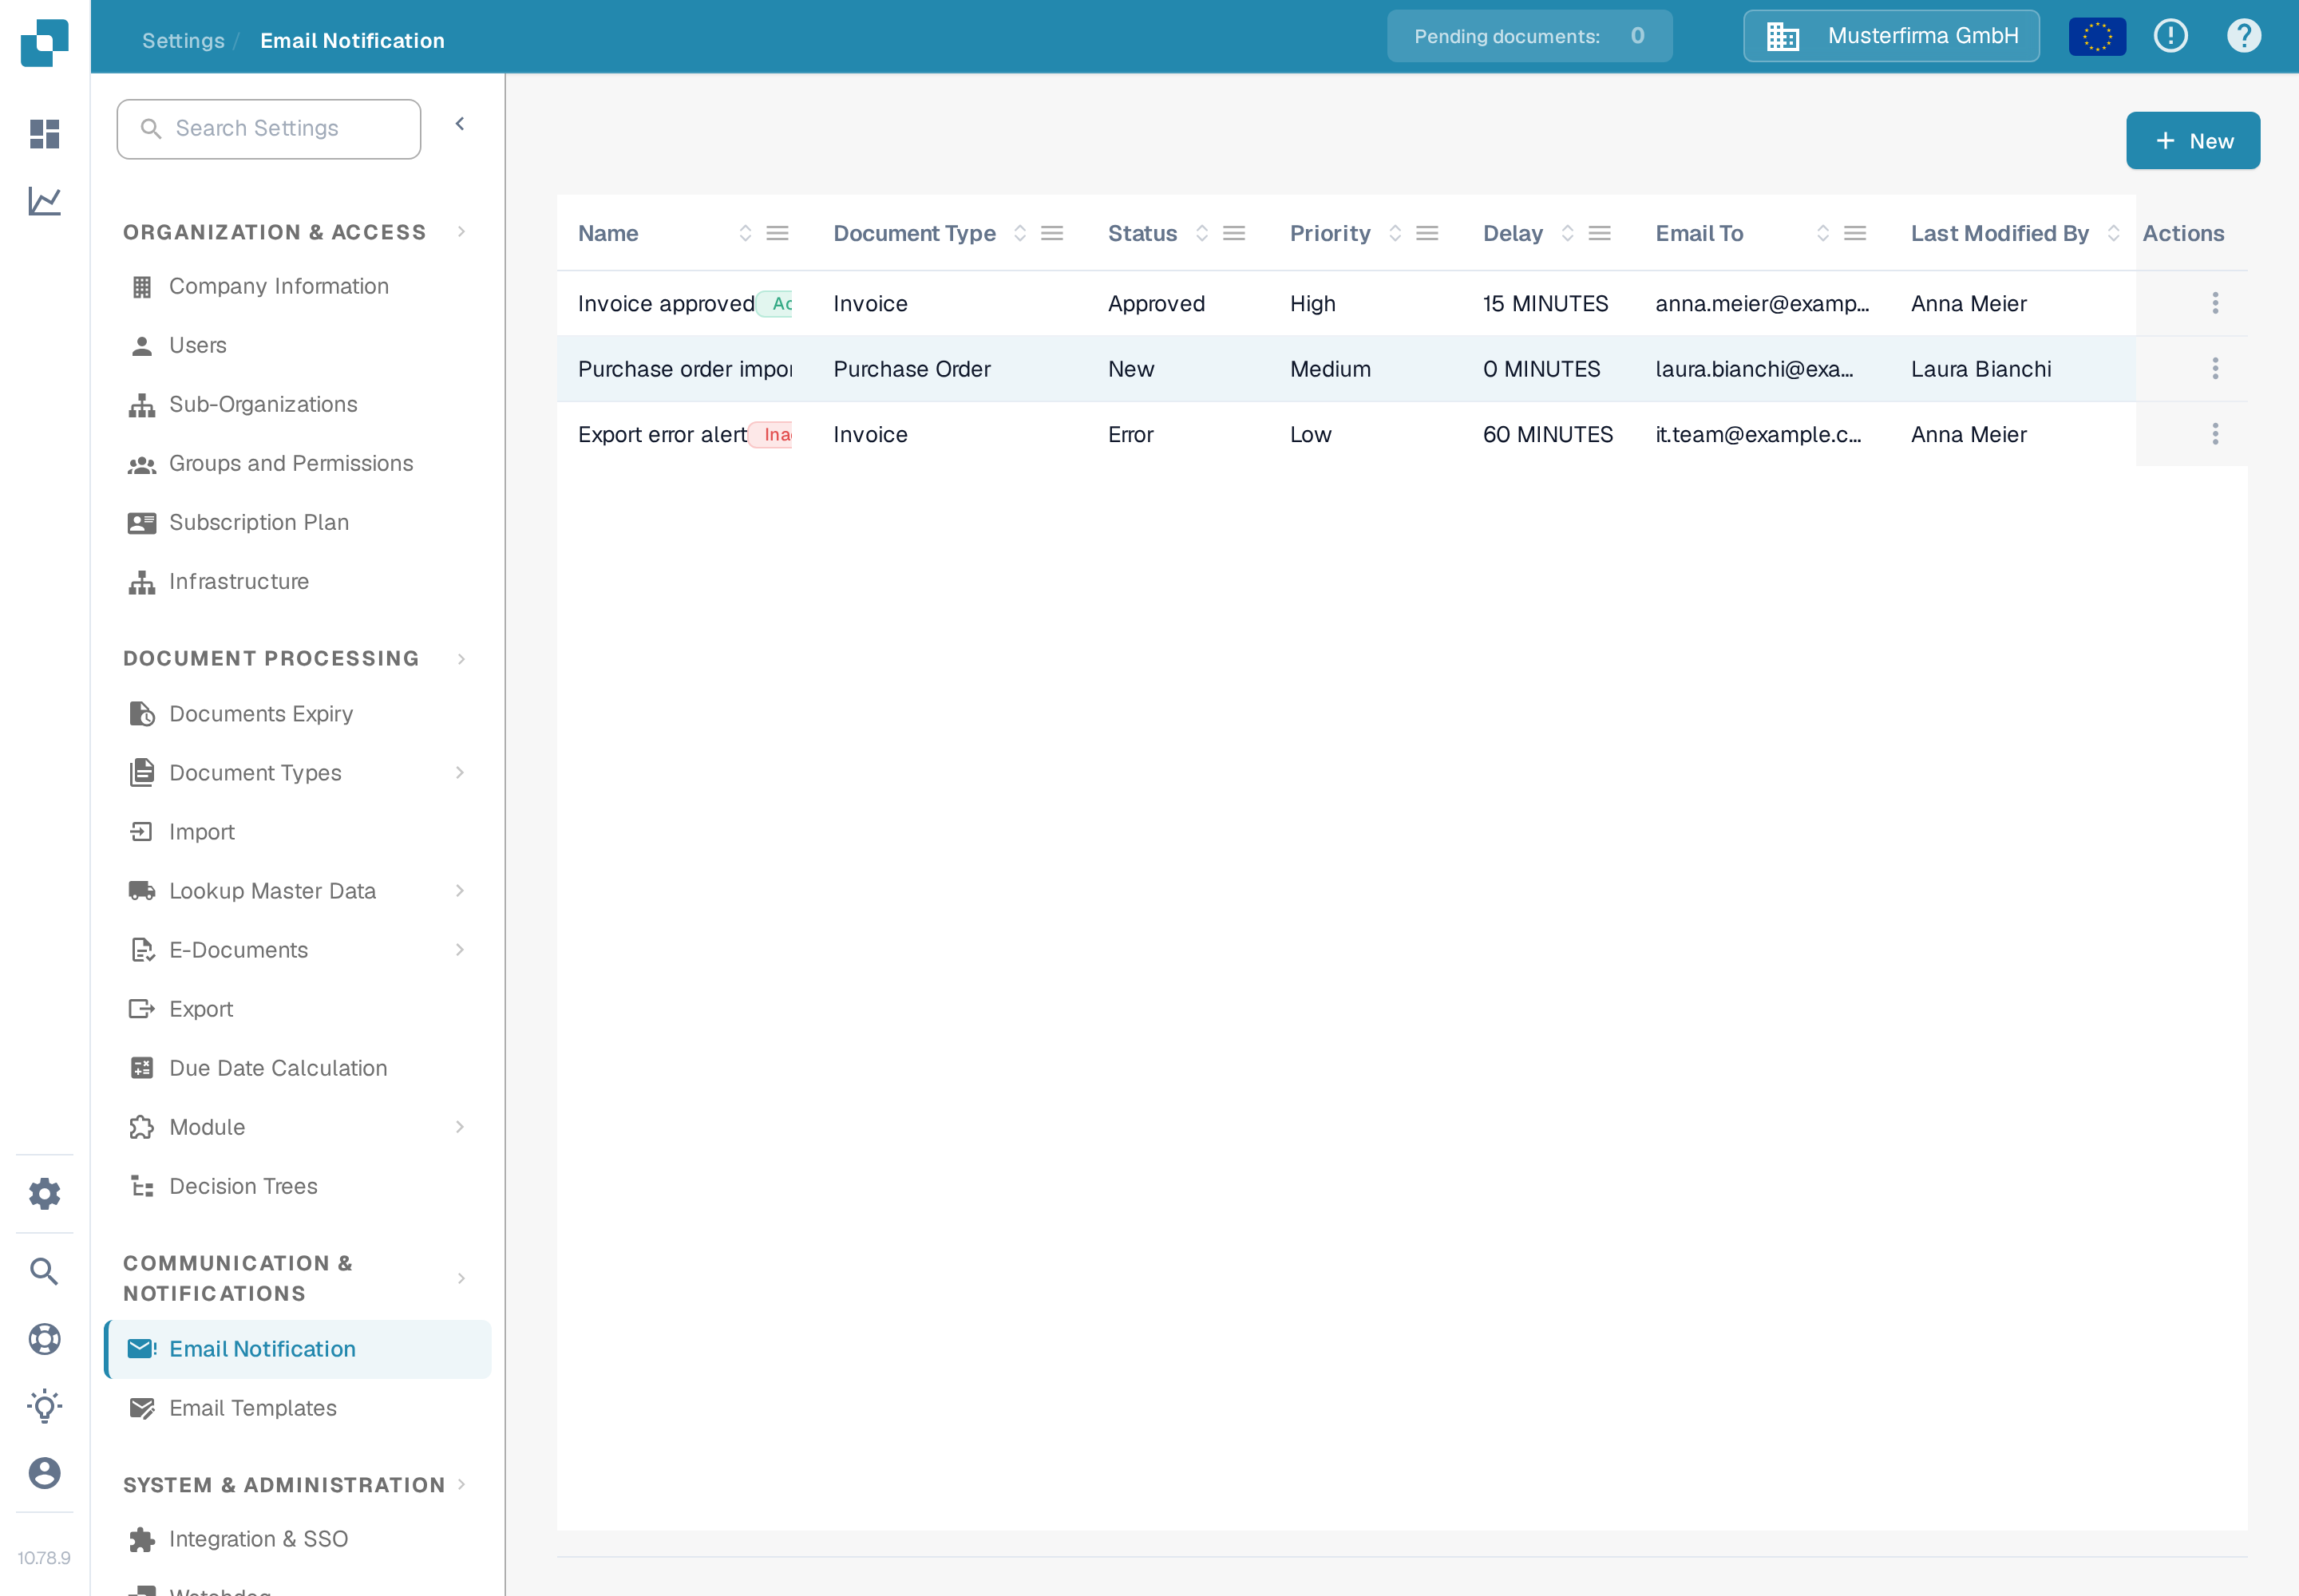Sort by Status column arrows
The height and width of the screenshot is (1596, 2299).
[x=1201, y=233]
